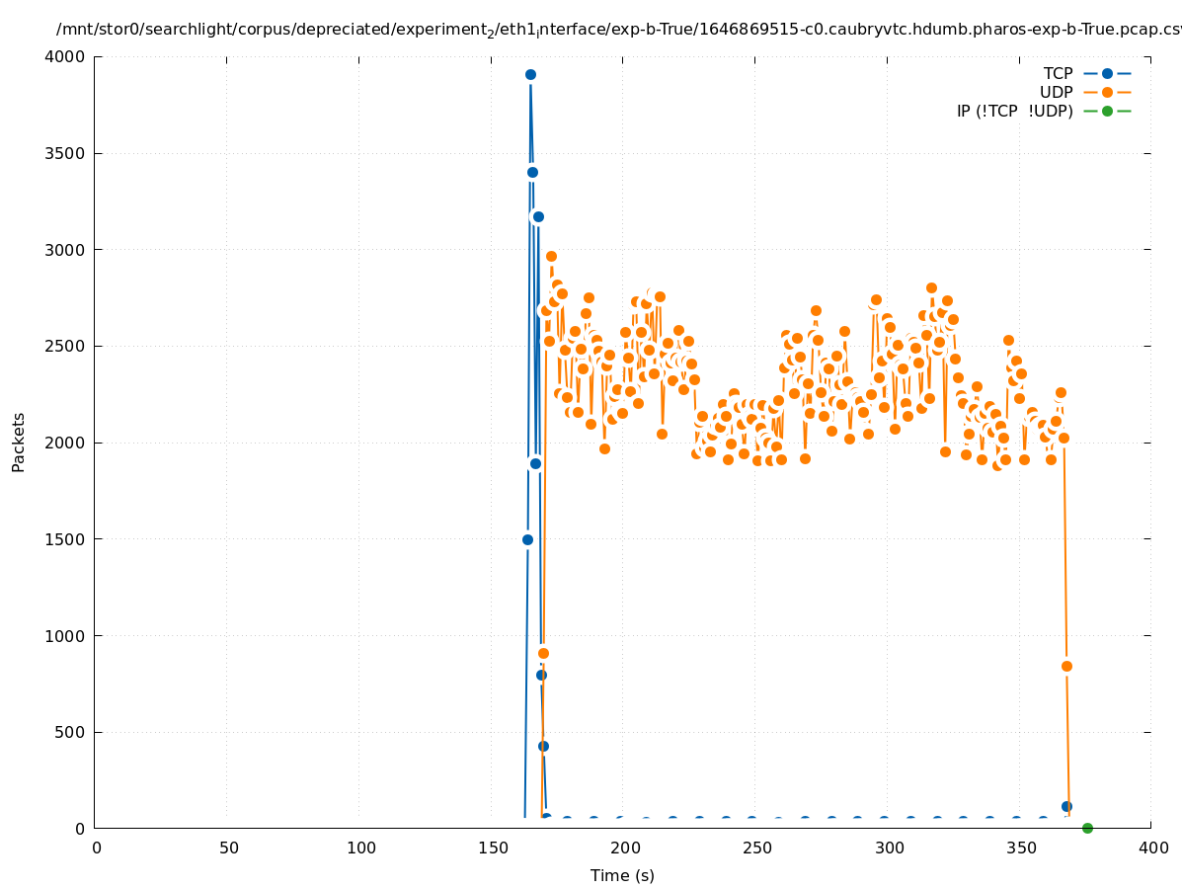
Task: Click the blue TCP legend marker
Action: [x=1107, y=73]
